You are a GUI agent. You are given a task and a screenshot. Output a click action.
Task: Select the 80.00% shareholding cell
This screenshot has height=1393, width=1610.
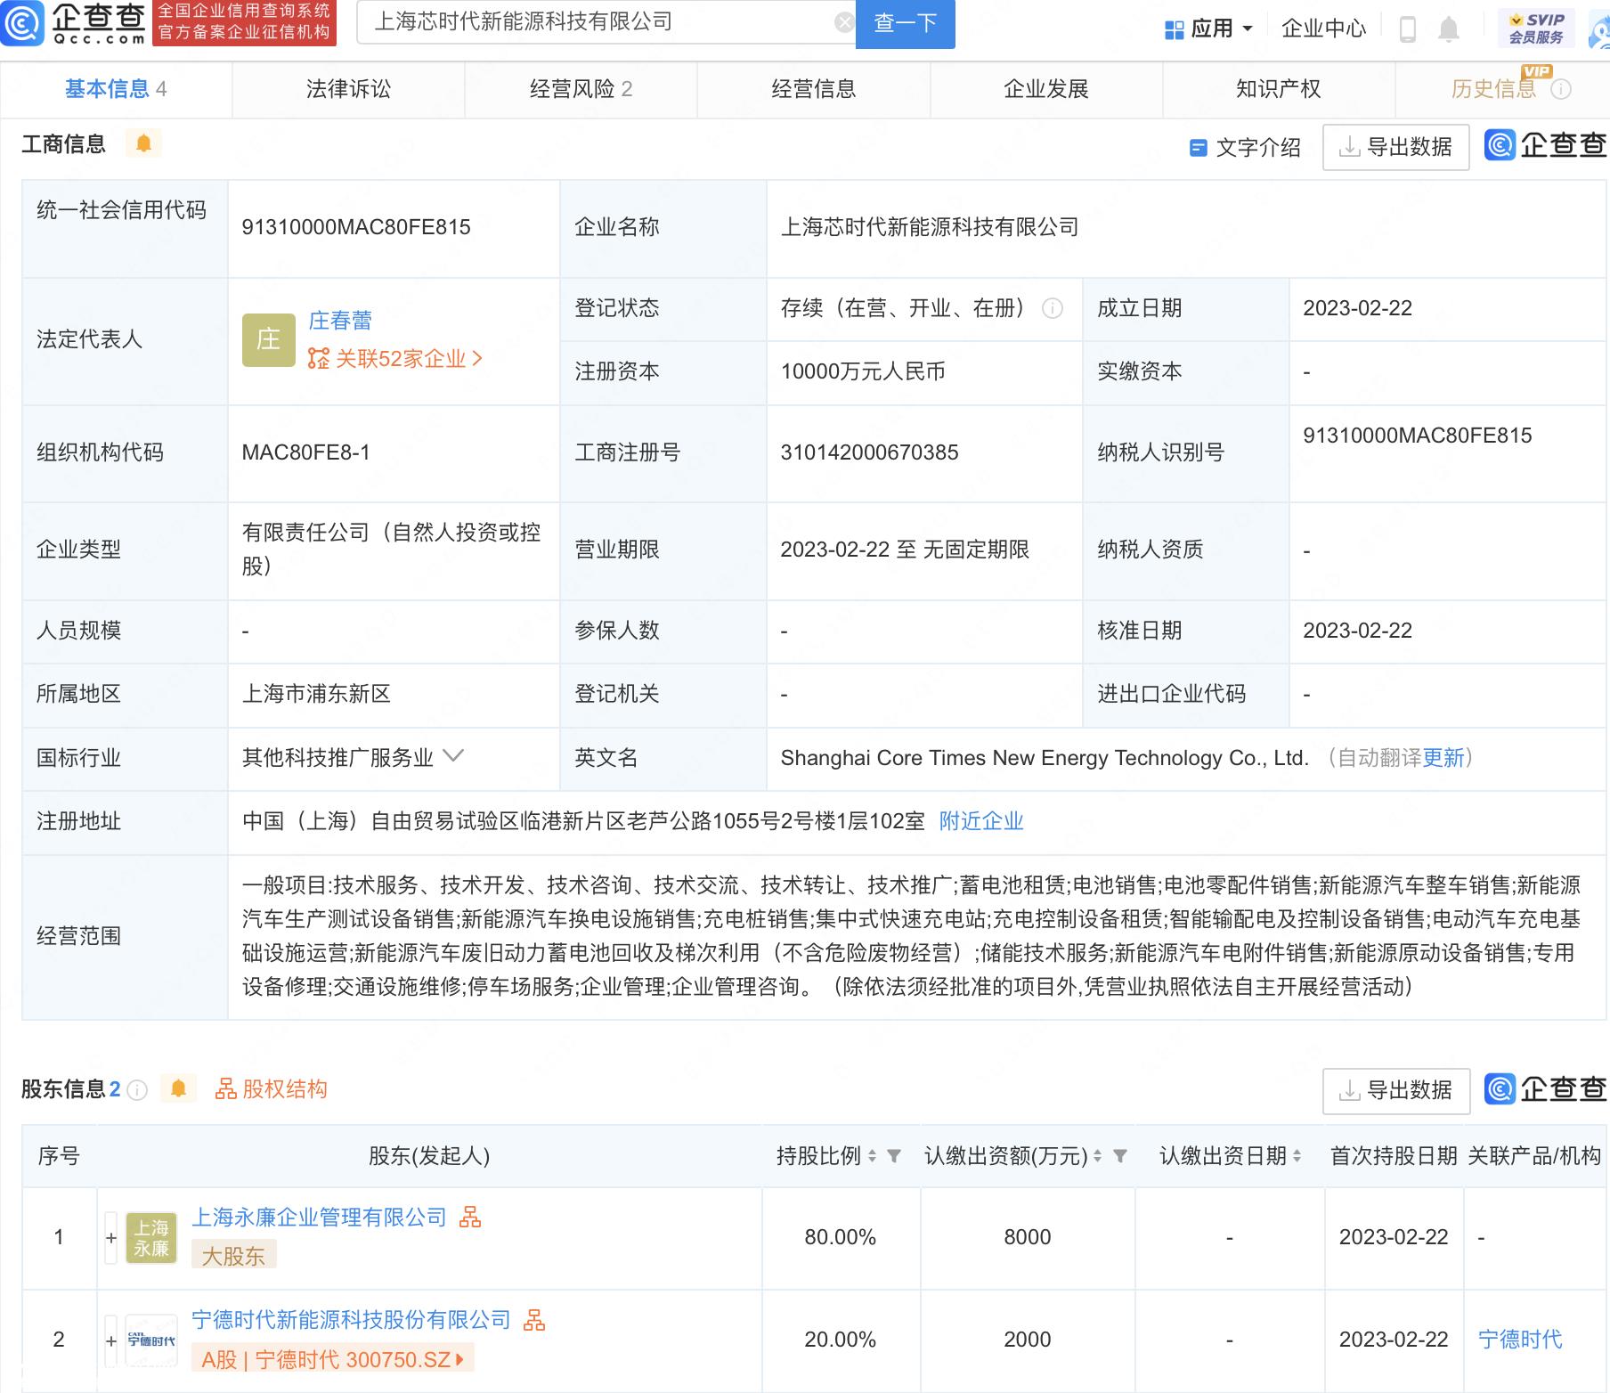[841, 1237]
